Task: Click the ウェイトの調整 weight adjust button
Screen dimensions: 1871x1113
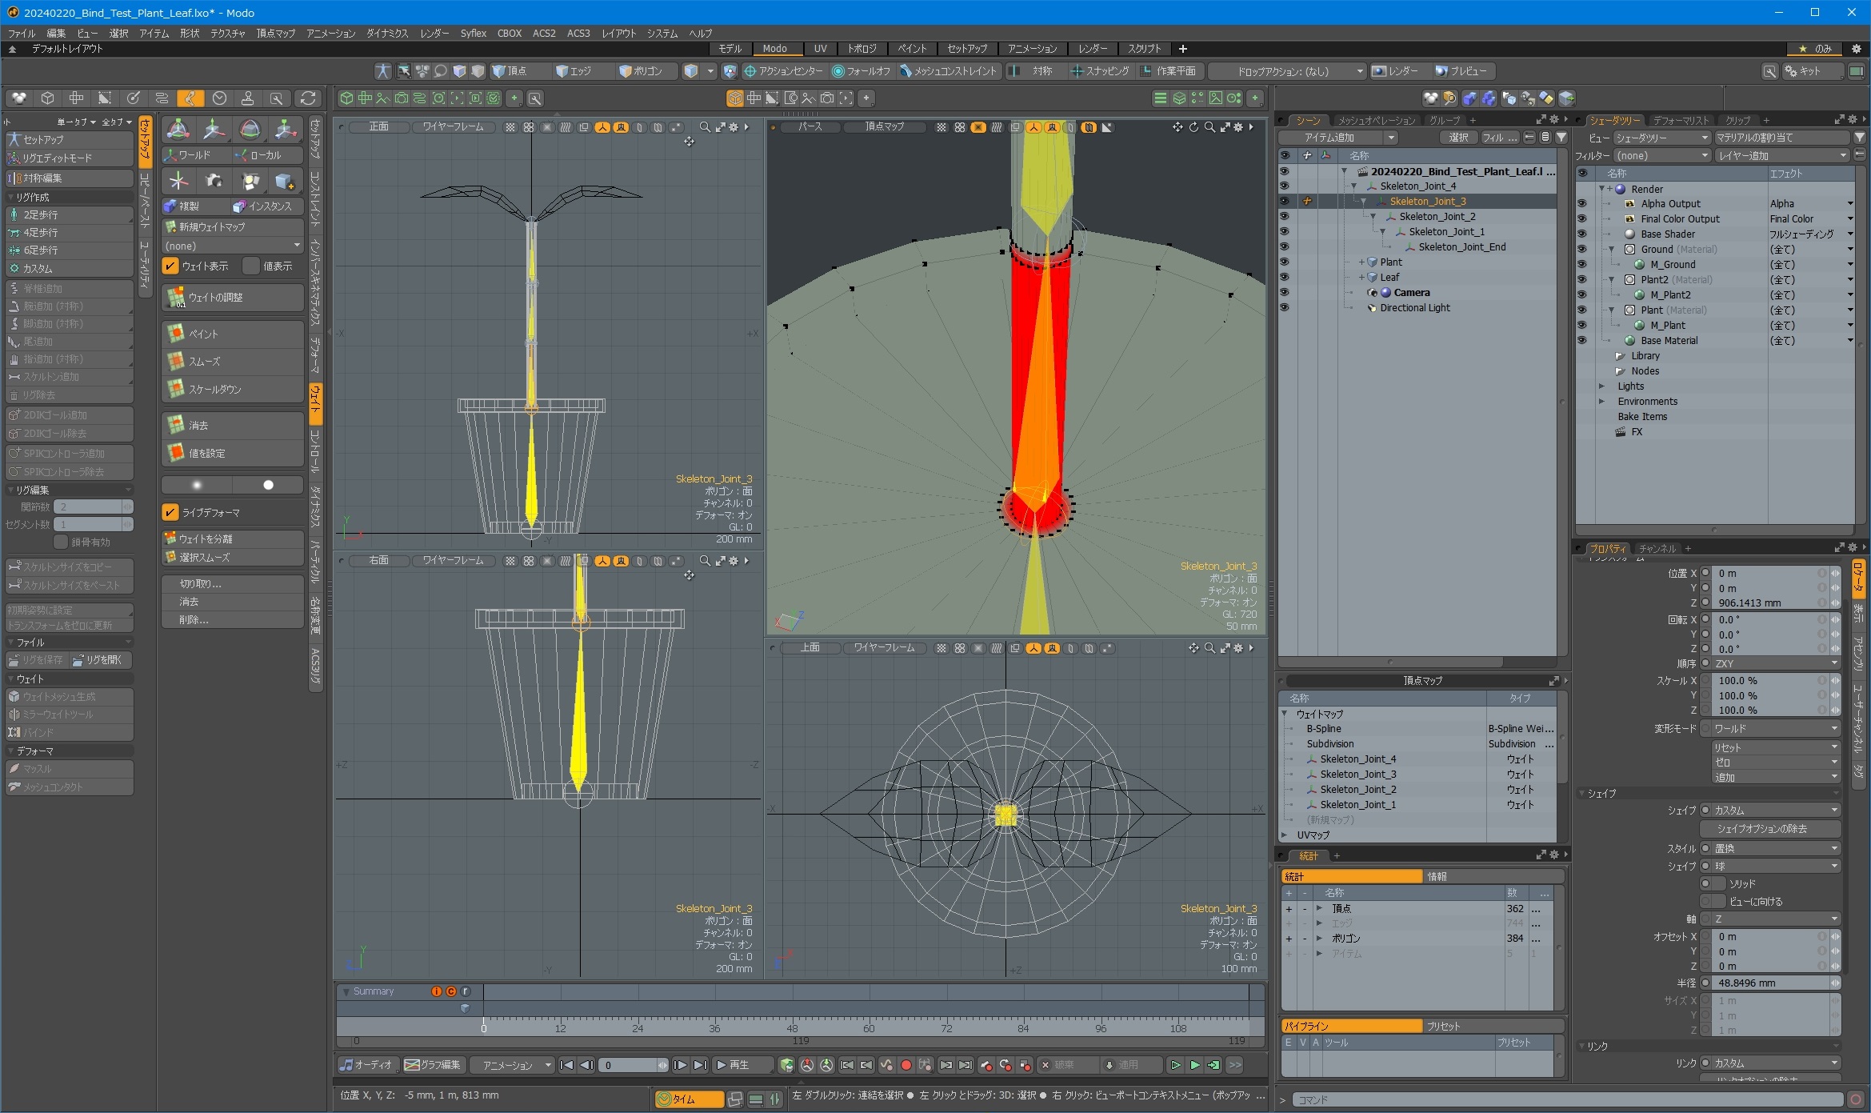Action: pos(233,297)
